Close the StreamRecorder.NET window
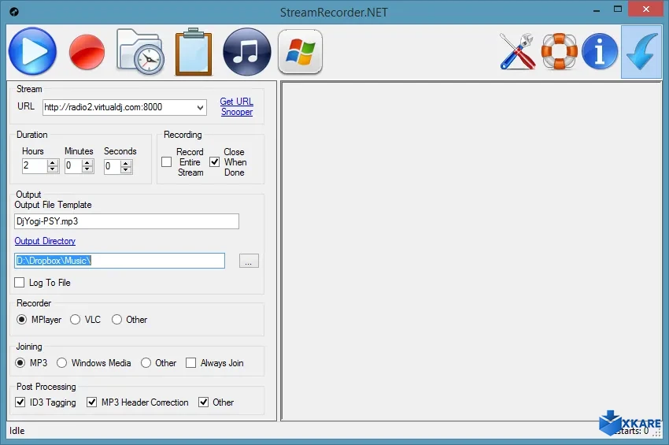The height and width of the screenshot is (445, 669). click(646, 9)
